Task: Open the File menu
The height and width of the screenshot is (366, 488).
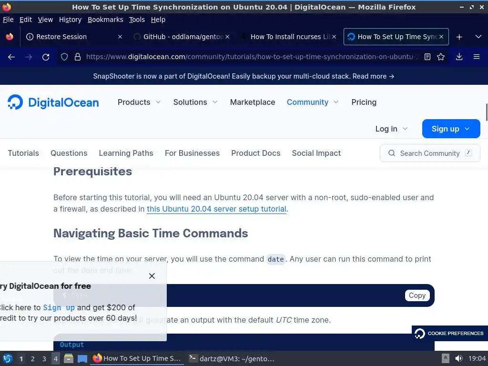Action: pos(8,20)
